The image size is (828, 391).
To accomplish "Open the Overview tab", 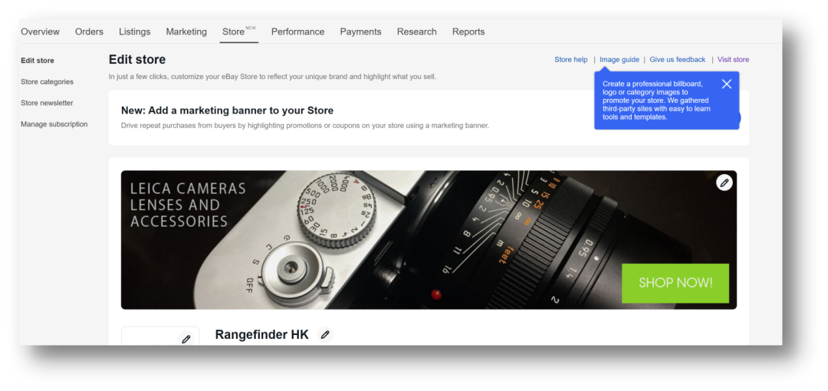I will 40,32.
